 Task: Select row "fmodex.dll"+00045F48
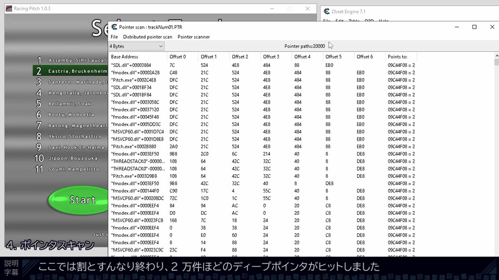coord(263,117)
